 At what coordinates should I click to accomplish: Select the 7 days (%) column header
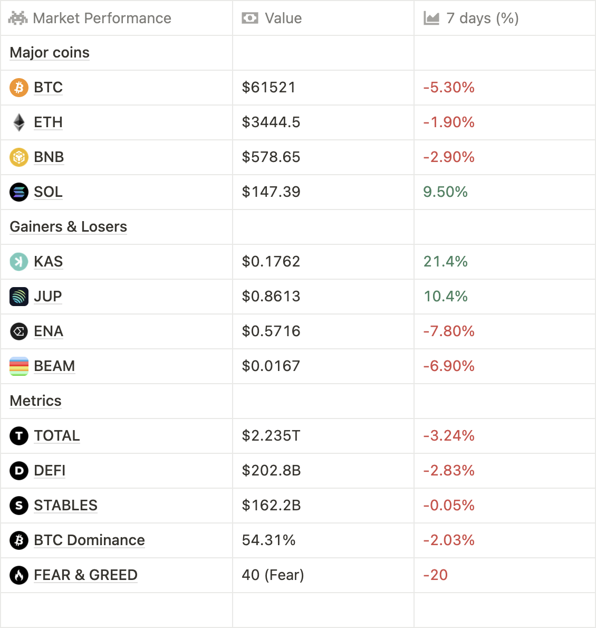482,18
